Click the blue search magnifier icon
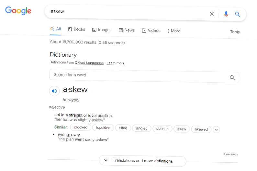Image resolution: width=257 pixels, height=171 pixels. pos(238,14)
